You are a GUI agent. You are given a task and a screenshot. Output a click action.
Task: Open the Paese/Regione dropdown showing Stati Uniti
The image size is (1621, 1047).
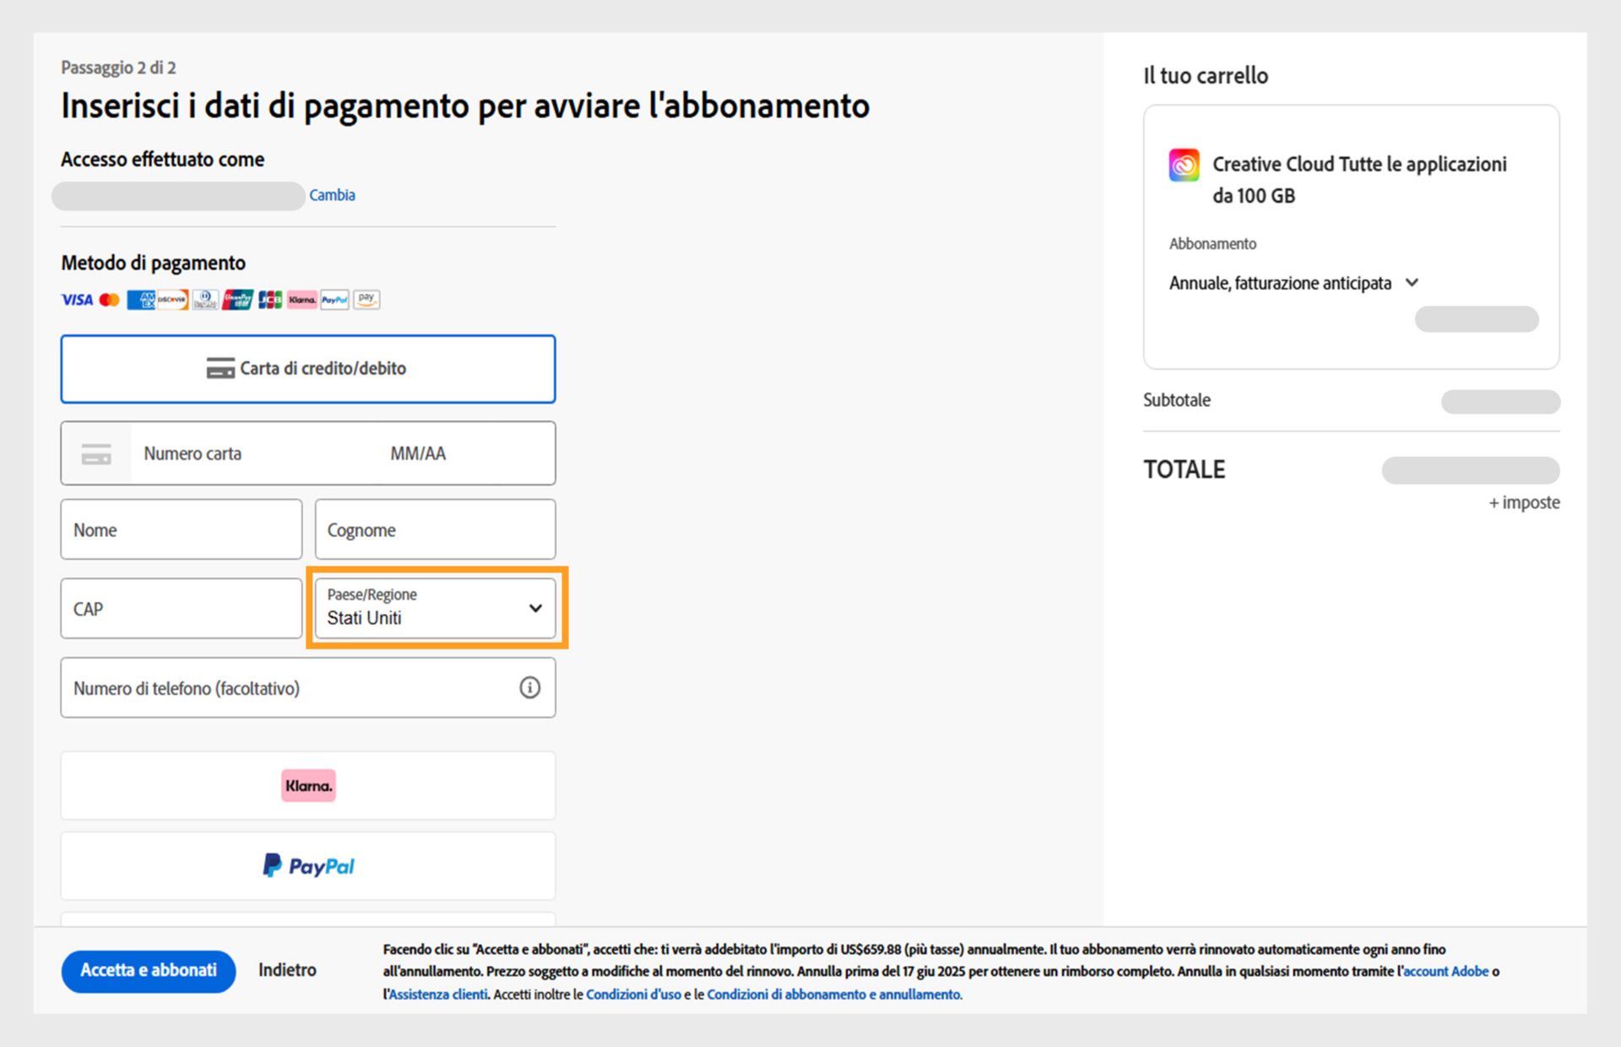coord(435,608)
